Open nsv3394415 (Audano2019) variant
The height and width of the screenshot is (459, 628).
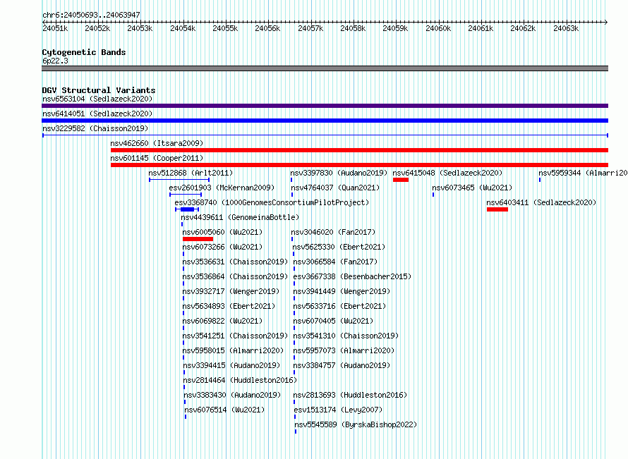point(231,365)
